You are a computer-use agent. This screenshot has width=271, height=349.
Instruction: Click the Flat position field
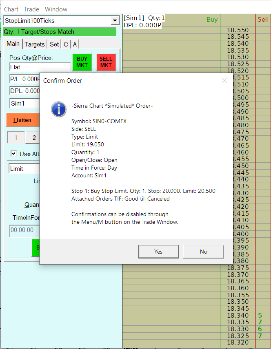[x=40, y=67]
